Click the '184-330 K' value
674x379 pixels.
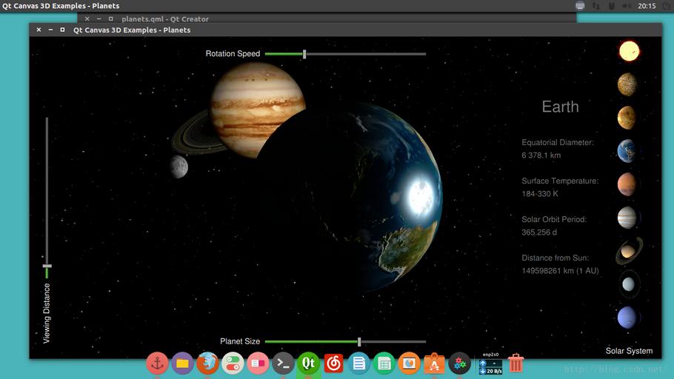(540, 194)
